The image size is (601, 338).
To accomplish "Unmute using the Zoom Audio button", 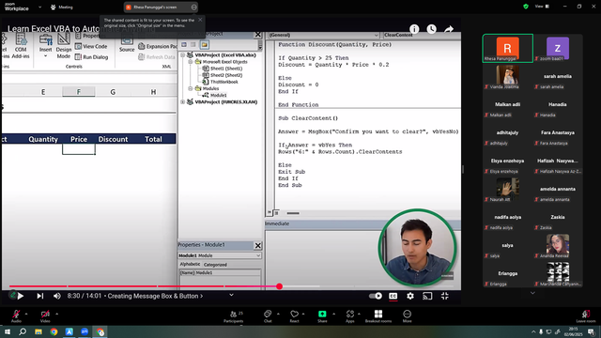I will tap(16, 315).
